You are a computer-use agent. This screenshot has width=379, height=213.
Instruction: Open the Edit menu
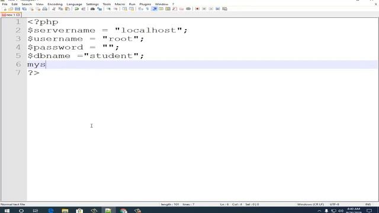point(14,4)
